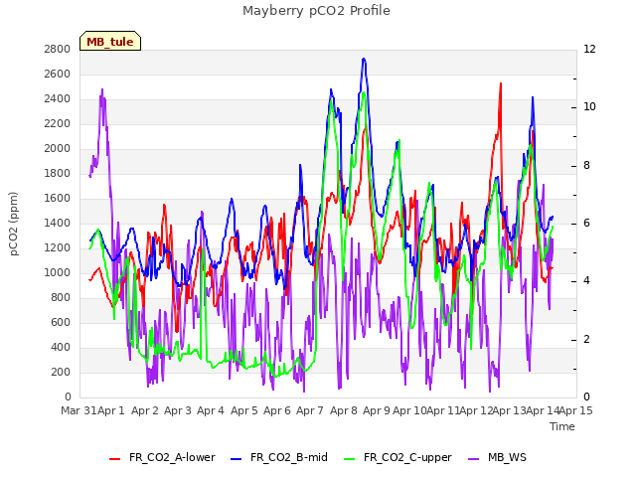Click the Apr 15 date tick label

576,410
